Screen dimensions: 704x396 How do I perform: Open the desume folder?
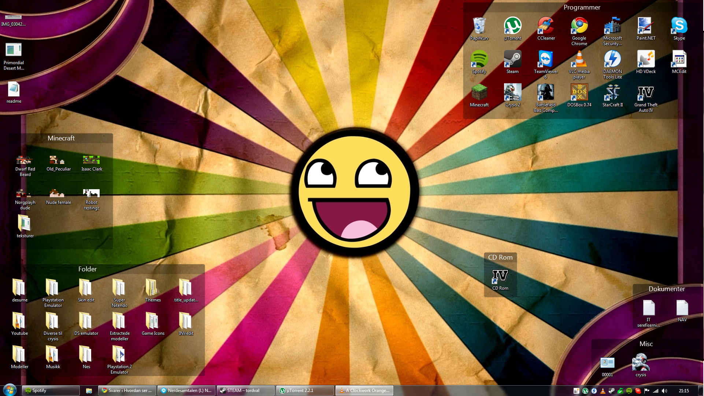tap(19, 290)
